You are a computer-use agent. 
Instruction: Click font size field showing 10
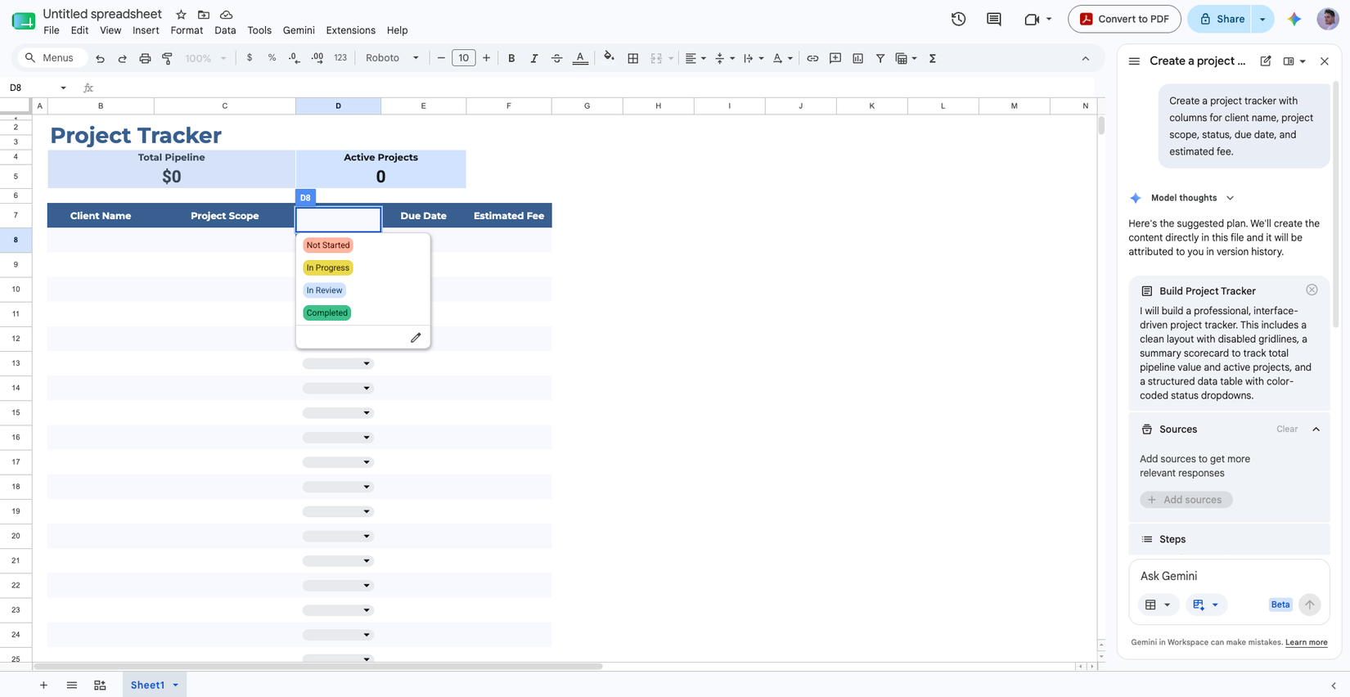click(464, 58)
